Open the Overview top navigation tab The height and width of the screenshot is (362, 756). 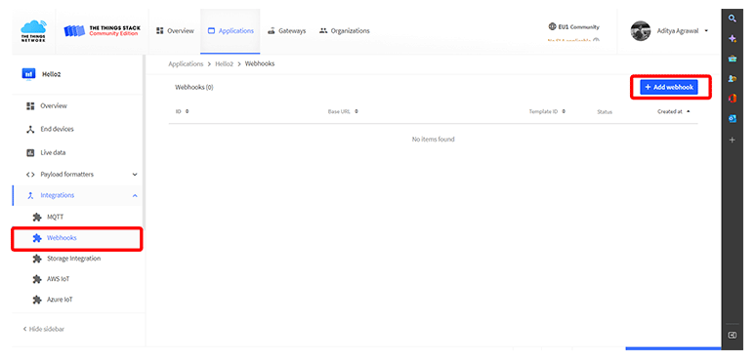tap(175, 31)
